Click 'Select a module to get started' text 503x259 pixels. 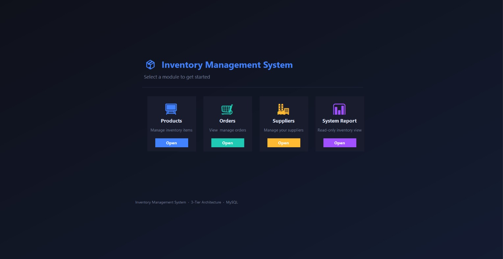point(177,77)
